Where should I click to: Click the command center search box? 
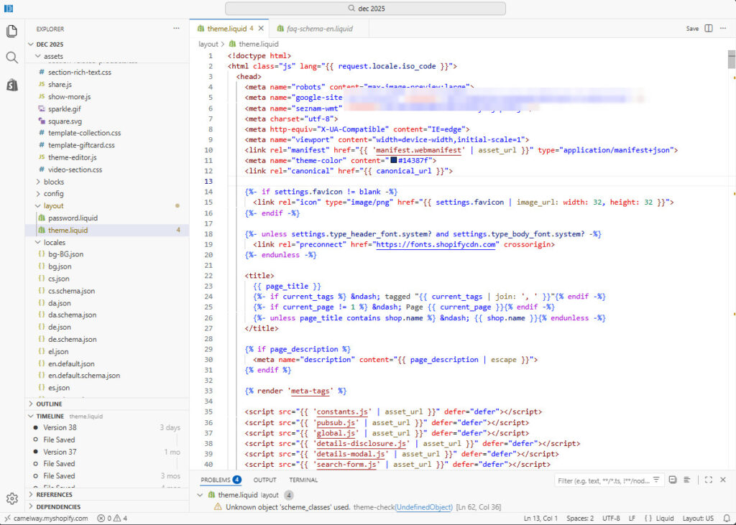[x=365, y=9]
